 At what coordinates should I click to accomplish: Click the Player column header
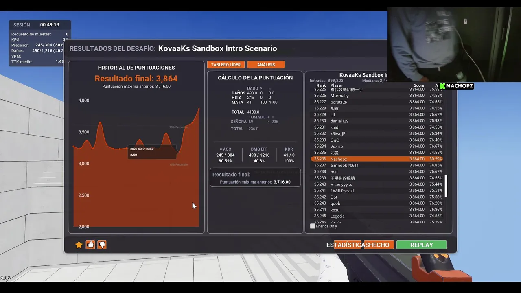336,85
